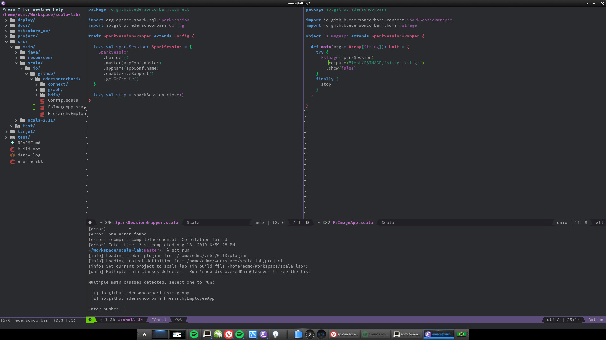Open the system monitor graph icon
Screen dimensions: 606x340
tap(252, 334)
